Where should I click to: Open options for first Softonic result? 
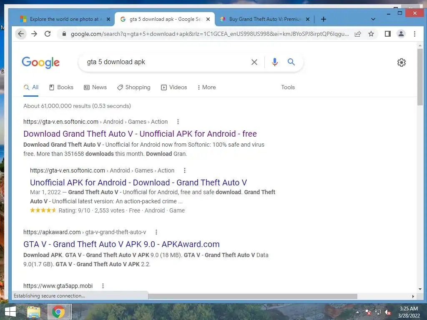pyautogui.click(x=178, y=122)
